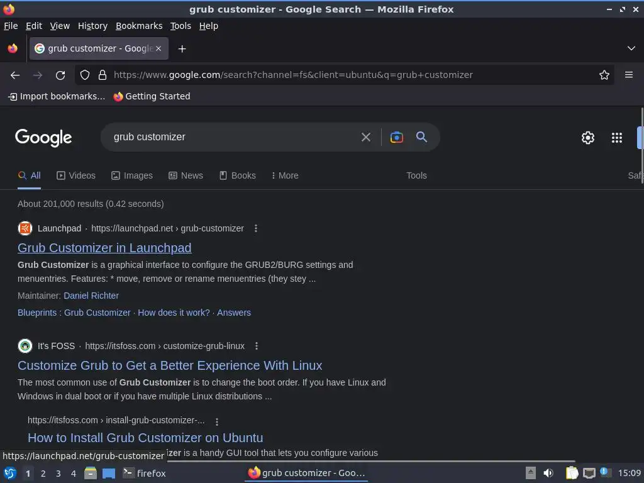This screenshot has height=483, width=644.
Task: Open Daniel Richter maintainer link
Action: click(x=91, y=296)
